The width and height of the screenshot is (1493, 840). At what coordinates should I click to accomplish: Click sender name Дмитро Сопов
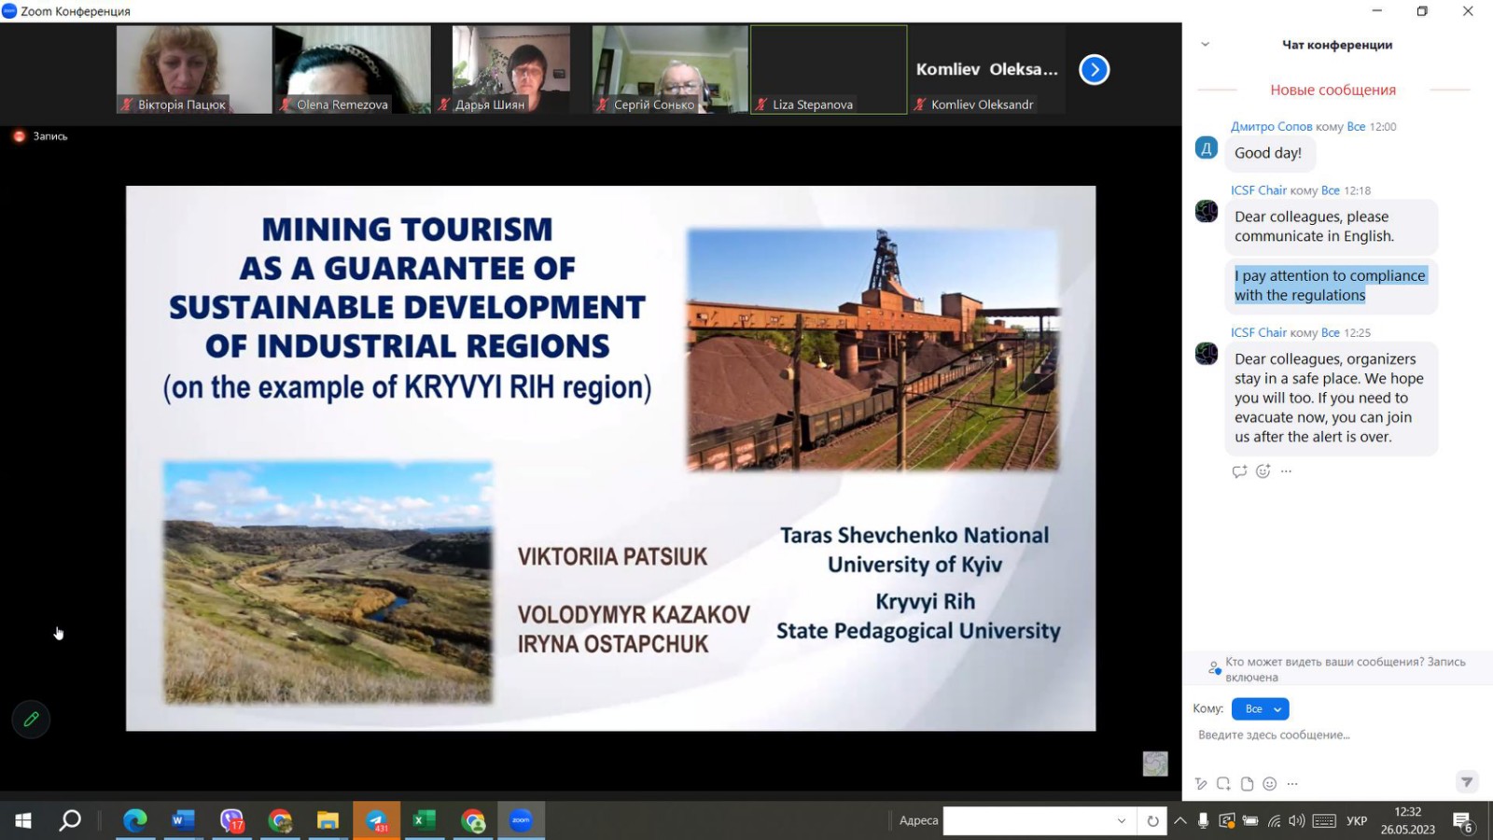pyautogui.click(x=1271, y=127)
